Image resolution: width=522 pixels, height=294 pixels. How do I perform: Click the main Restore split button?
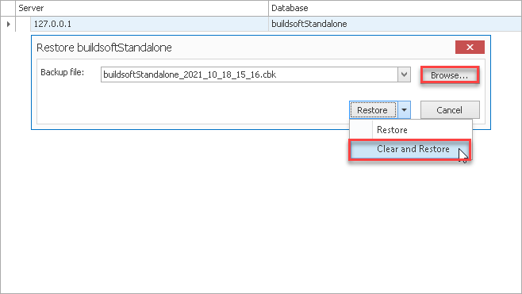click(373, 110)
